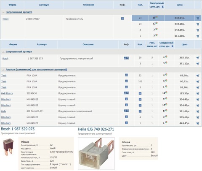Open info icon for Nissan 24370-79917

[122, 19]
